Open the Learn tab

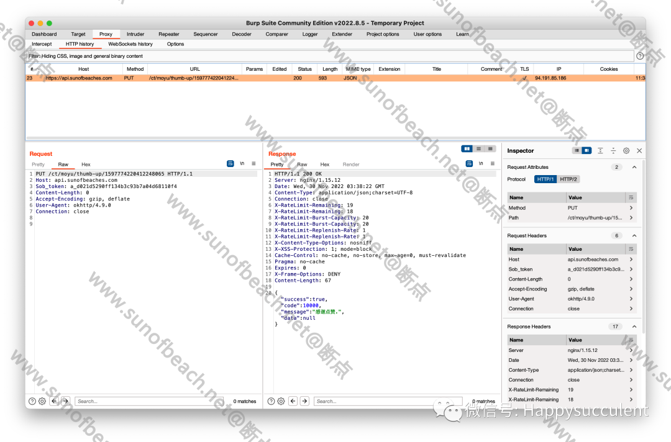(x=462, y=34)
